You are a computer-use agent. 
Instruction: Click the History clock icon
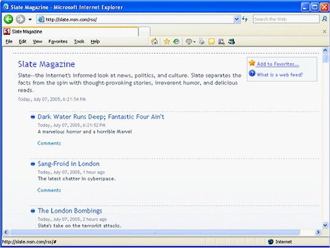176,42
